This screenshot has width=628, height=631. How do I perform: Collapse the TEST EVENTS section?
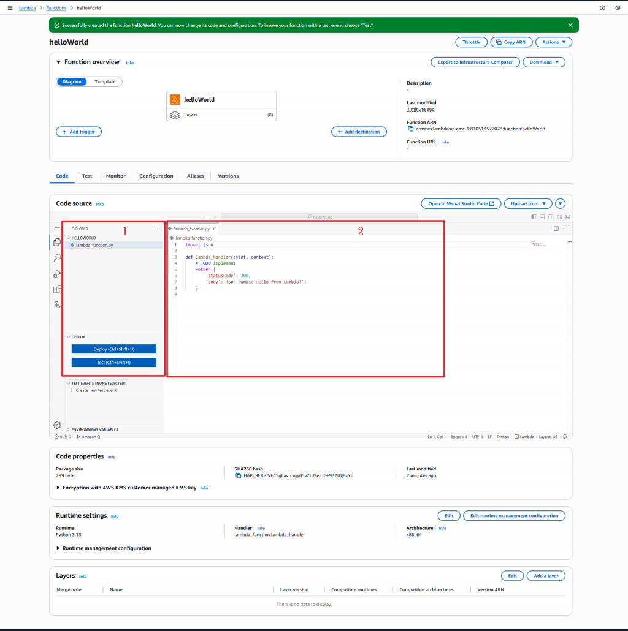click(69, 383)
